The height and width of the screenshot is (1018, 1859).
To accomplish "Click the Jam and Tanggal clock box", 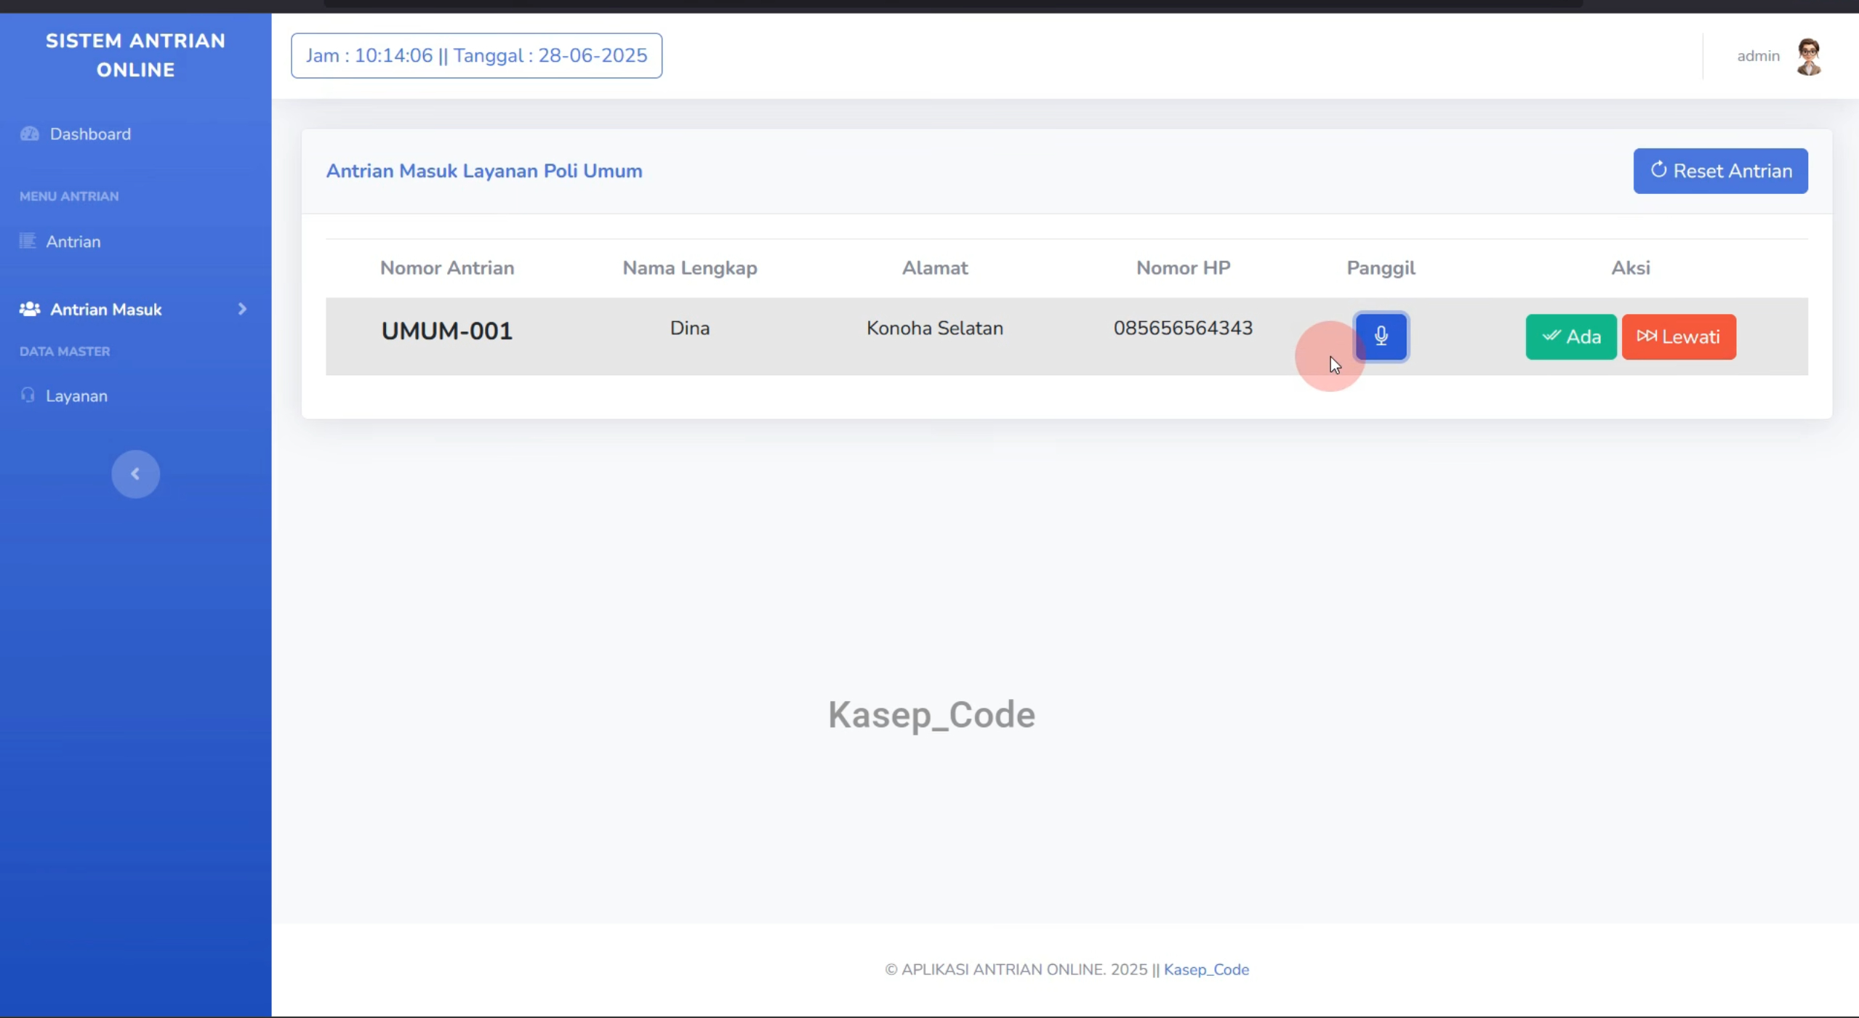I will [476, 55].
